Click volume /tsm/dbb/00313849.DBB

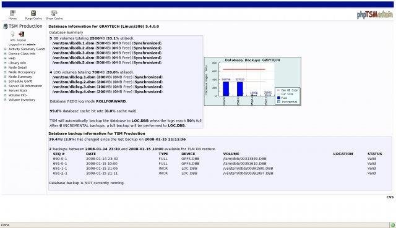[x=245, y=159]
